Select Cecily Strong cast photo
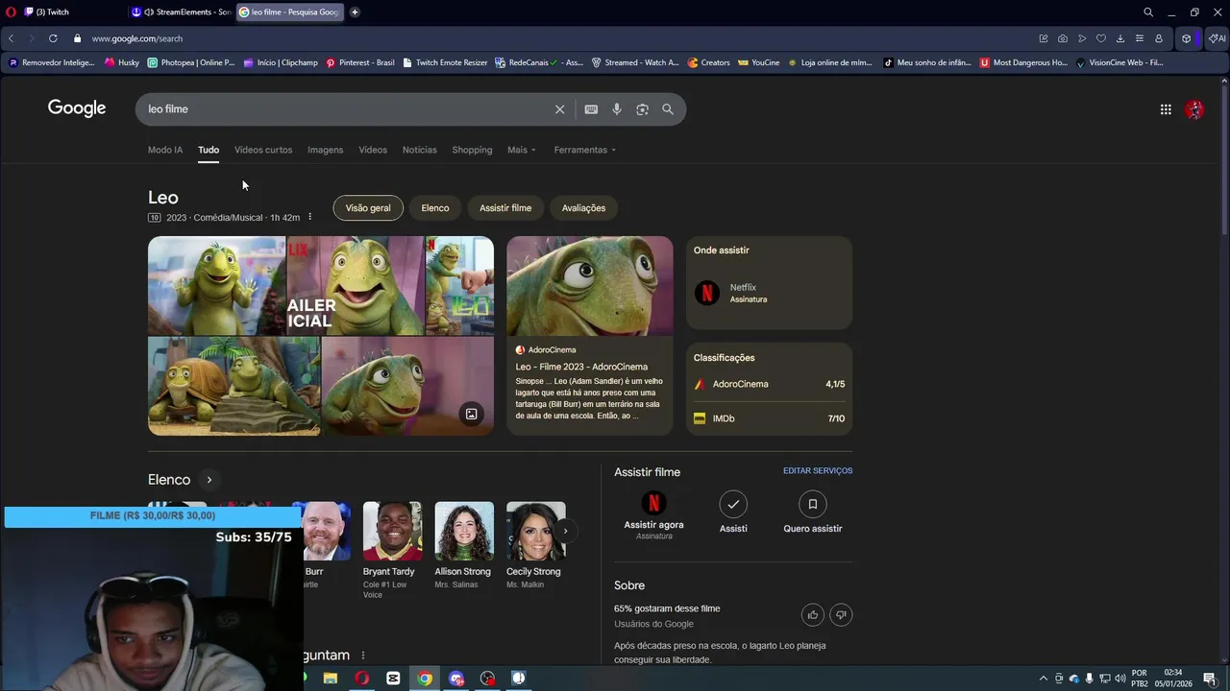1230x691 pixels. [536, 531]
